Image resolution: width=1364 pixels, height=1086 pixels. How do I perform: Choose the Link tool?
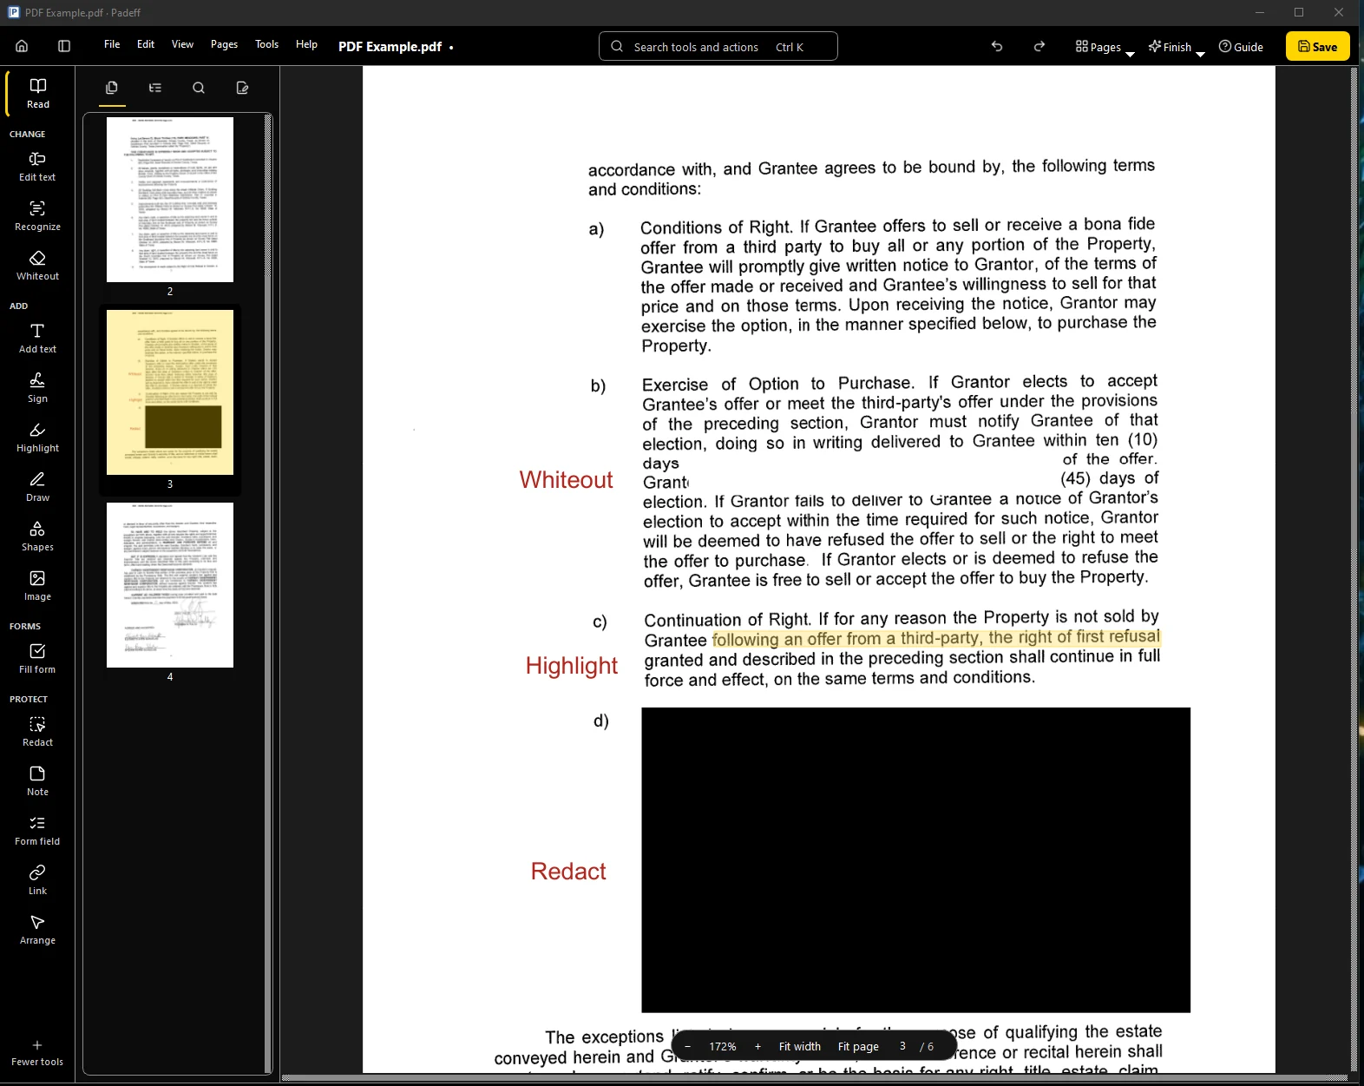37,880
